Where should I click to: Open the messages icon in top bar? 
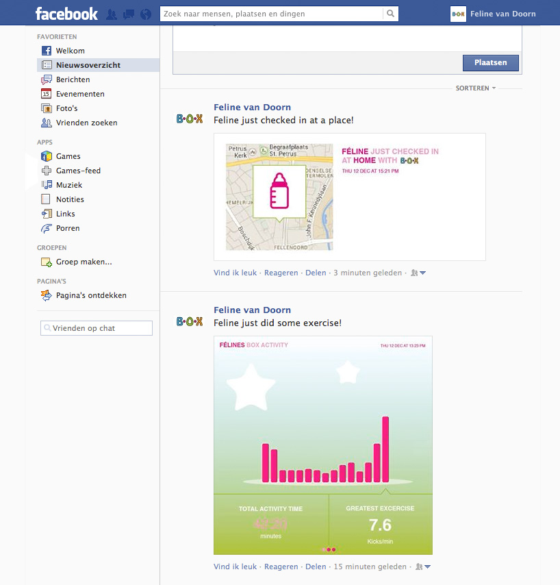(x=128, y=14)
